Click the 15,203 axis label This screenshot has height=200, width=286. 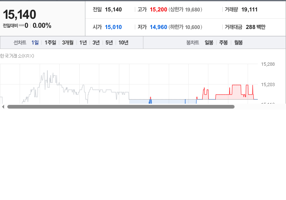tap(268, 84)
